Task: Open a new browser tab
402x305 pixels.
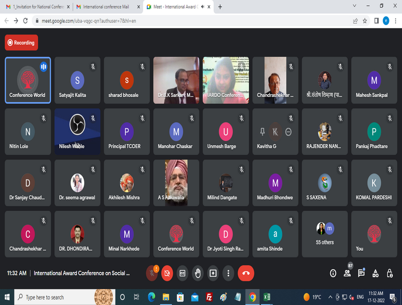Action: 220,7
